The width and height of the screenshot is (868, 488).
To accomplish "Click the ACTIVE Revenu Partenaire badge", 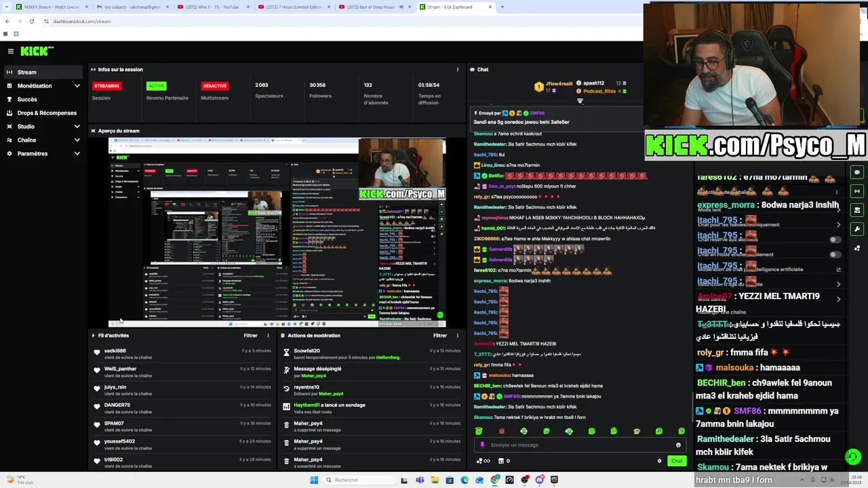I will 157,86.
